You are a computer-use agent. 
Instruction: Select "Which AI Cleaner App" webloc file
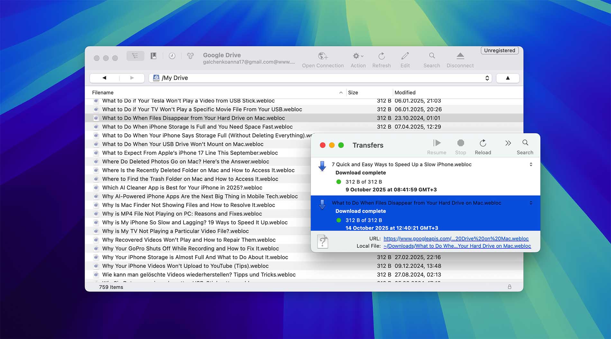[x=182, y=188]
